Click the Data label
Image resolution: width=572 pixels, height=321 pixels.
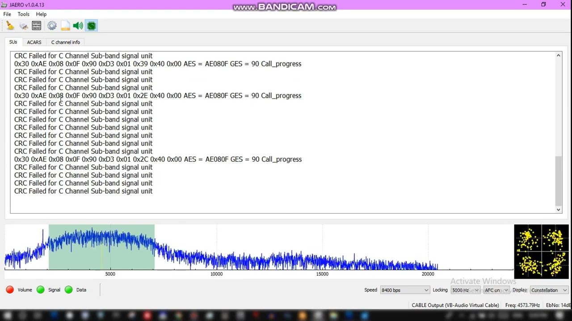[x=81, y=290]
